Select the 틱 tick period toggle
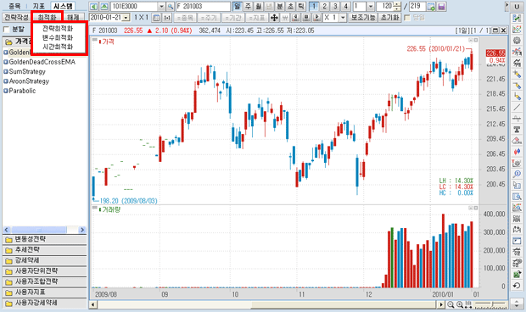526x312 pixels. coord(301,6)
